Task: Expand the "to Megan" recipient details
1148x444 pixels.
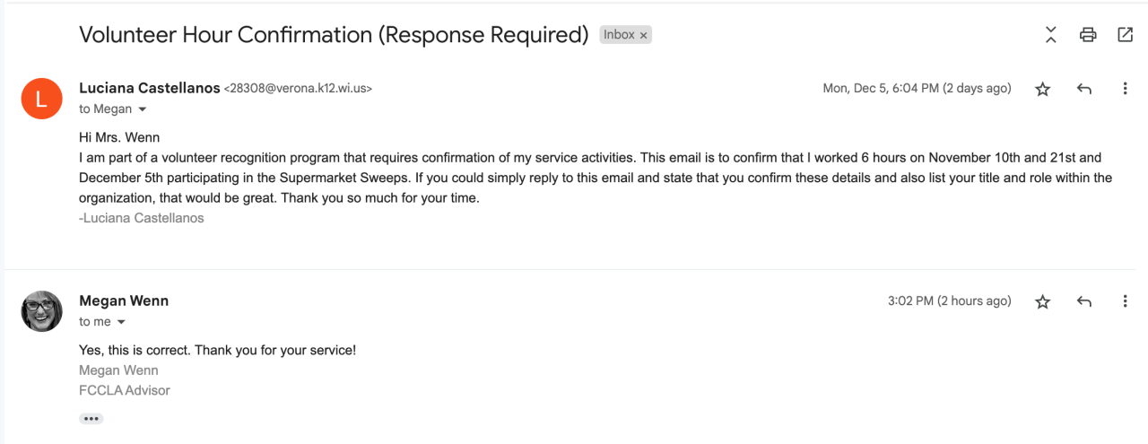Action: tap(142, 109)
